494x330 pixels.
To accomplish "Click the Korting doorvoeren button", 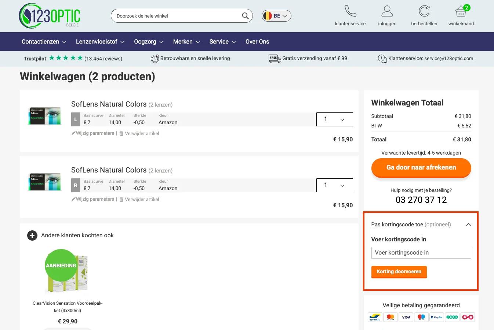I will (x=399, y=272).
